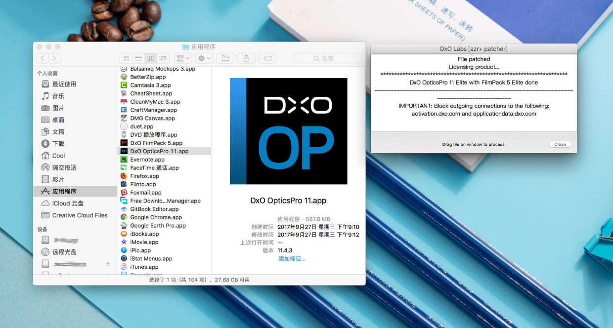Select the iMovie.app icon
The width and height of the screenshot is (613, 328).
(124, 242)
